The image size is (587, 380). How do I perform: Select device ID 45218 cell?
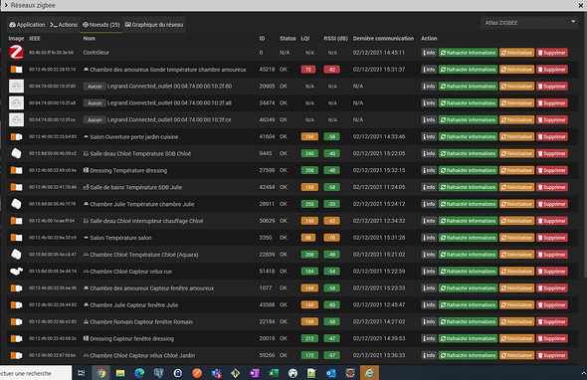[x=267, y=70]
